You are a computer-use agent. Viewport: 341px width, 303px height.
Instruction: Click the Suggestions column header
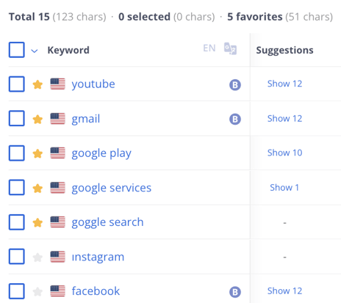(284, 50)
